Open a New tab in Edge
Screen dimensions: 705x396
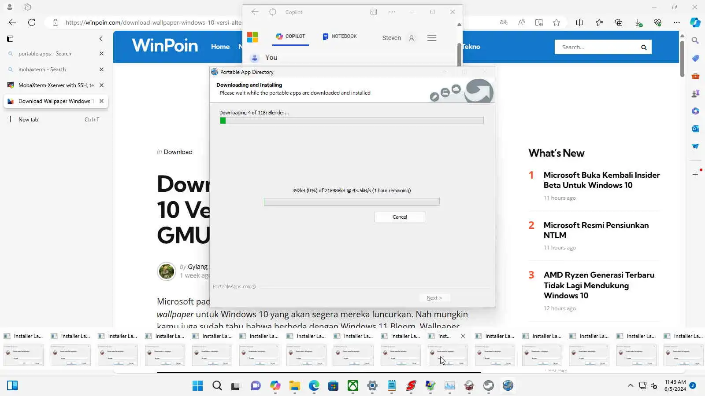pos(56,120)
